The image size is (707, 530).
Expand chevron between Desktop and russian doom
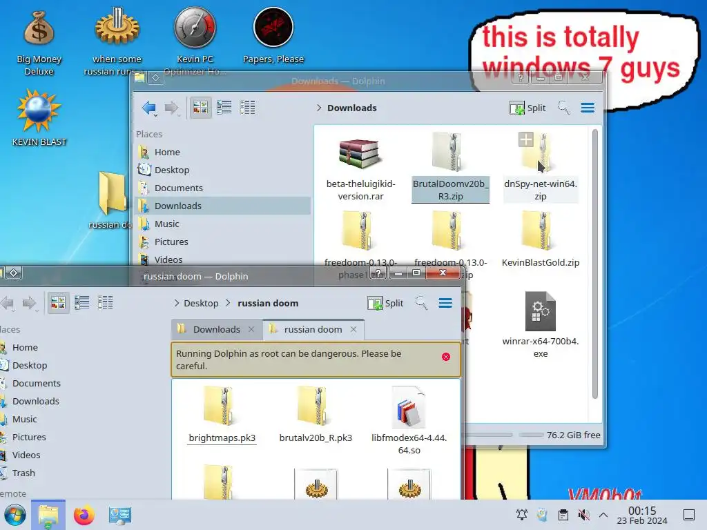228,304
